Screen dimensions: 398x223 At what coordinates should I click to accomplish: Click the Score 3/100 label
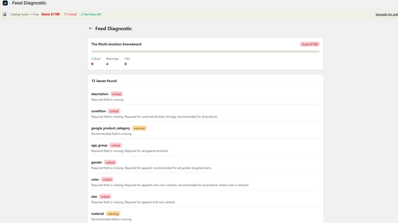click(51, 14)
